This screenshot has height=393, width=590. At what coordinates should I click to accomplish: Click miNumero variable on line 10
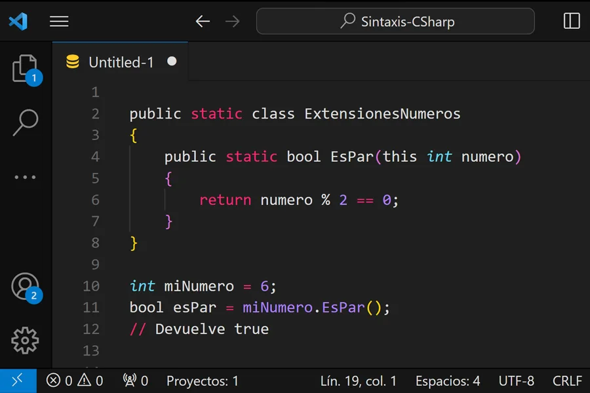199,286
